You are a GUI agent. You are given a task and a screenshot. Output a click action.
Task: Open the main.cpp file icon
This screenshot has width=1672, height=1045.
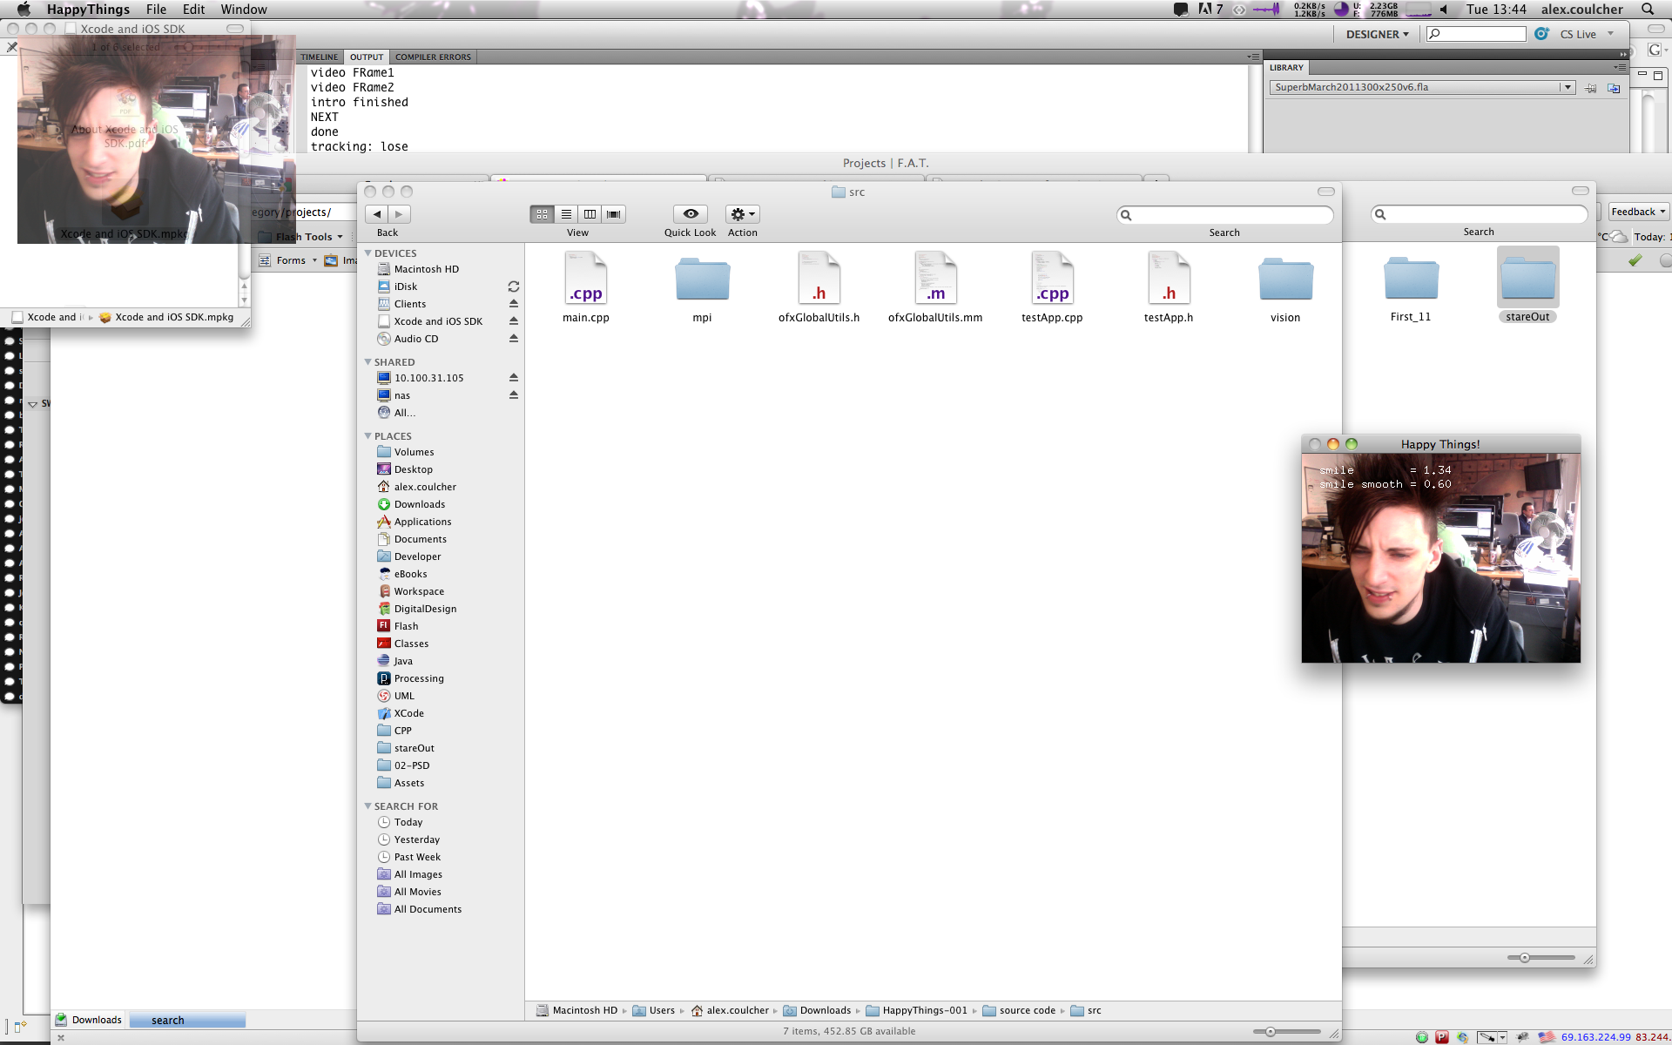pyautogui.click(x=586, y=278)
